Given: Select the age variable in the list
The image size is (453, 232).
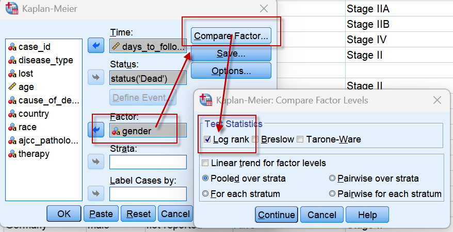Looking at the screenshot, I should [x=26, y=87].
